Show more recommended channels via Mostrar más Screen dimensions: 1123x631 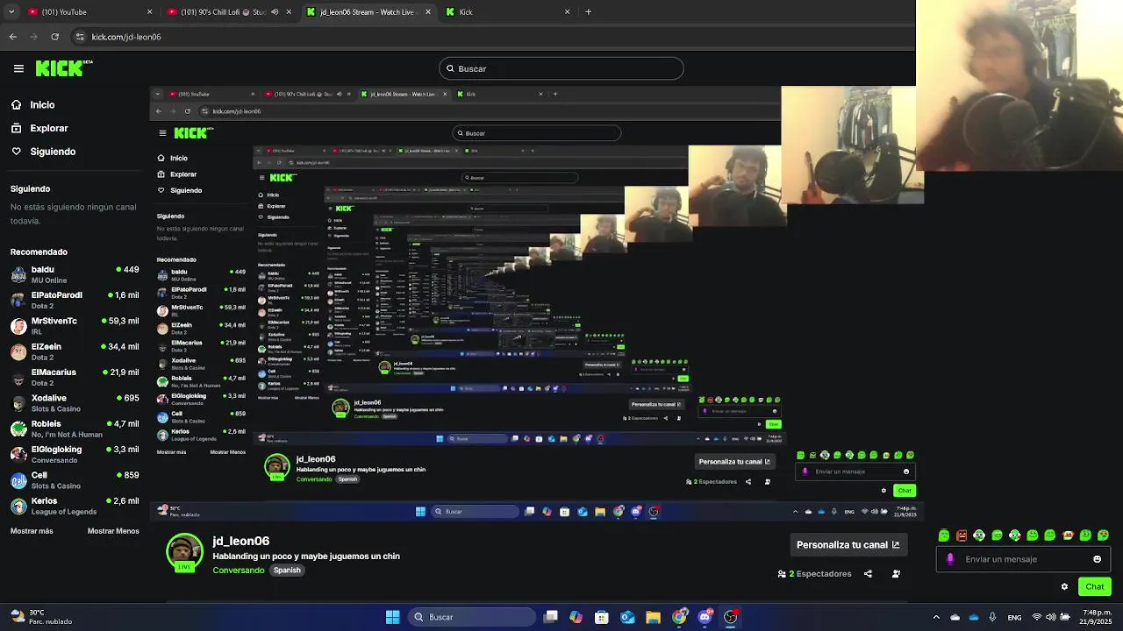[x=32, y=531]
